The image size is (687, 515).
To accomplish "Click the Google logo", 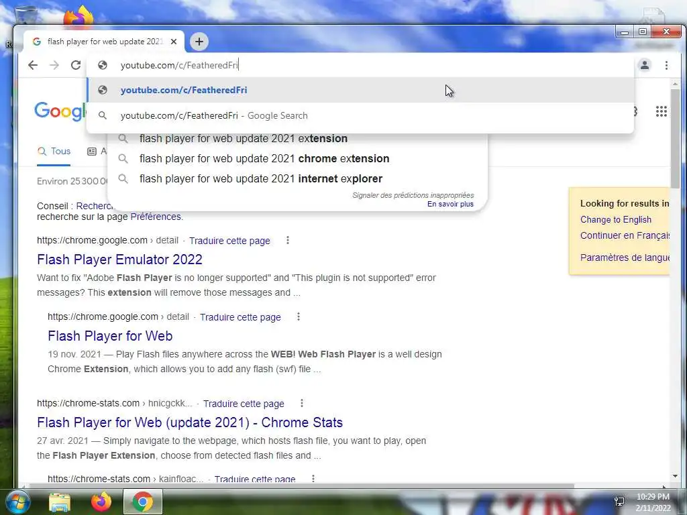I will click(x=60, y=111).
